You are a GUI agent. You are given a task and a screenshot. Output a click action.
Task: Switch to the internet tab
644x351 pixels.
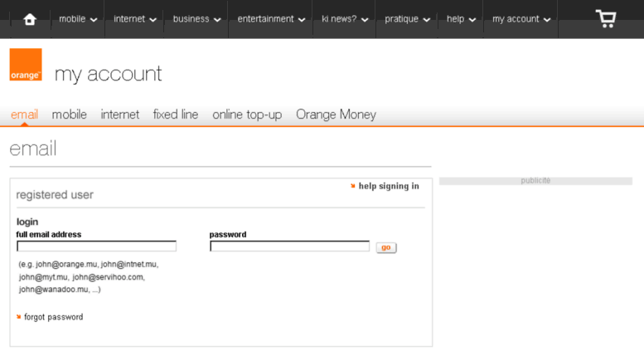click(120, 115)
